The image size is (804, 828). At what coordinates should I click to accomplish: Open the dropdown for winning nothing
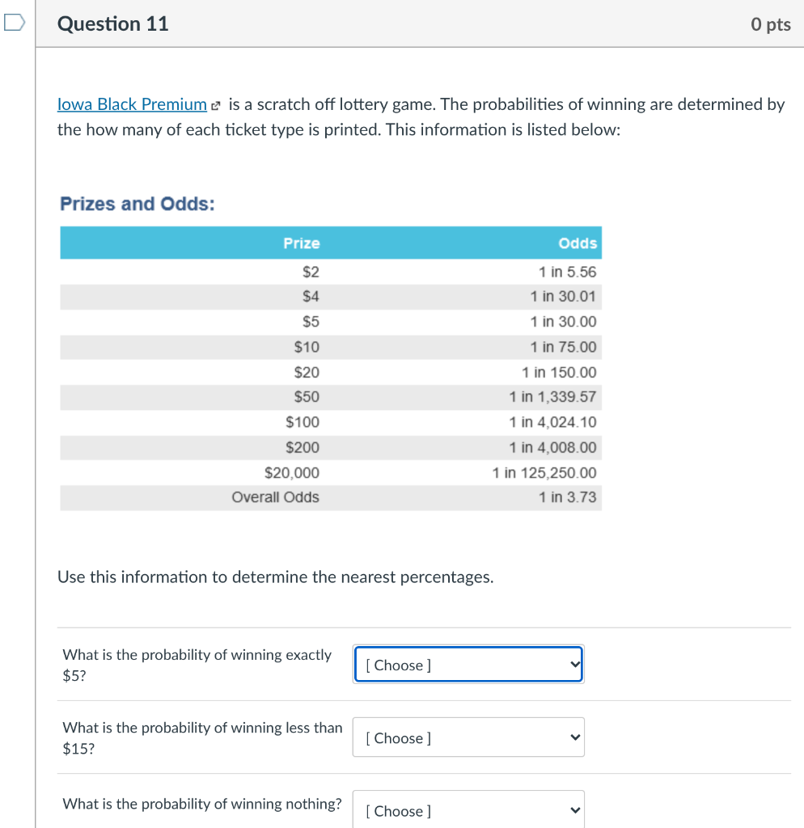coord(468,809)
